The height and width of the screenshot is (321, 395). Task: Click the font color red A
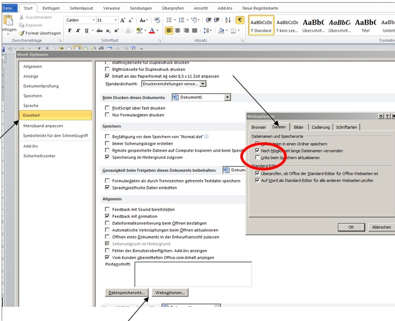pos(152,31)
